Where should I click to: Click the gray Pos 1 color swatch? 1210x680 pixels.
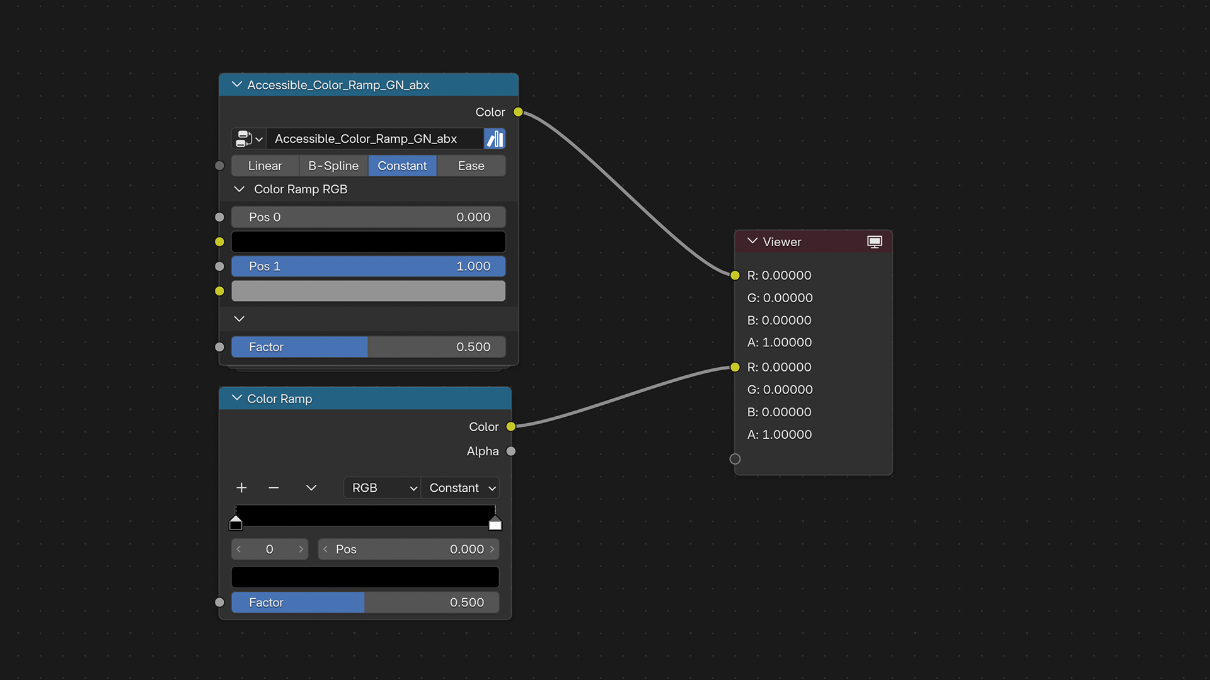368,291
